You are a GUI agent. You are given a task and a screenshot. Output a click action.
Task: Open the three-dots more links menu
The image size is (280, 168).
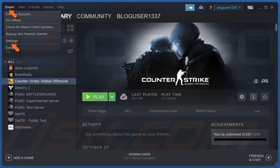(x=258, y=111)
